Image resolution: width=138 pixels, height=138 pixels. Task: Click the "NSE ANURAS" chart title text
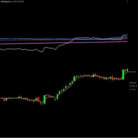click(18, 2)
